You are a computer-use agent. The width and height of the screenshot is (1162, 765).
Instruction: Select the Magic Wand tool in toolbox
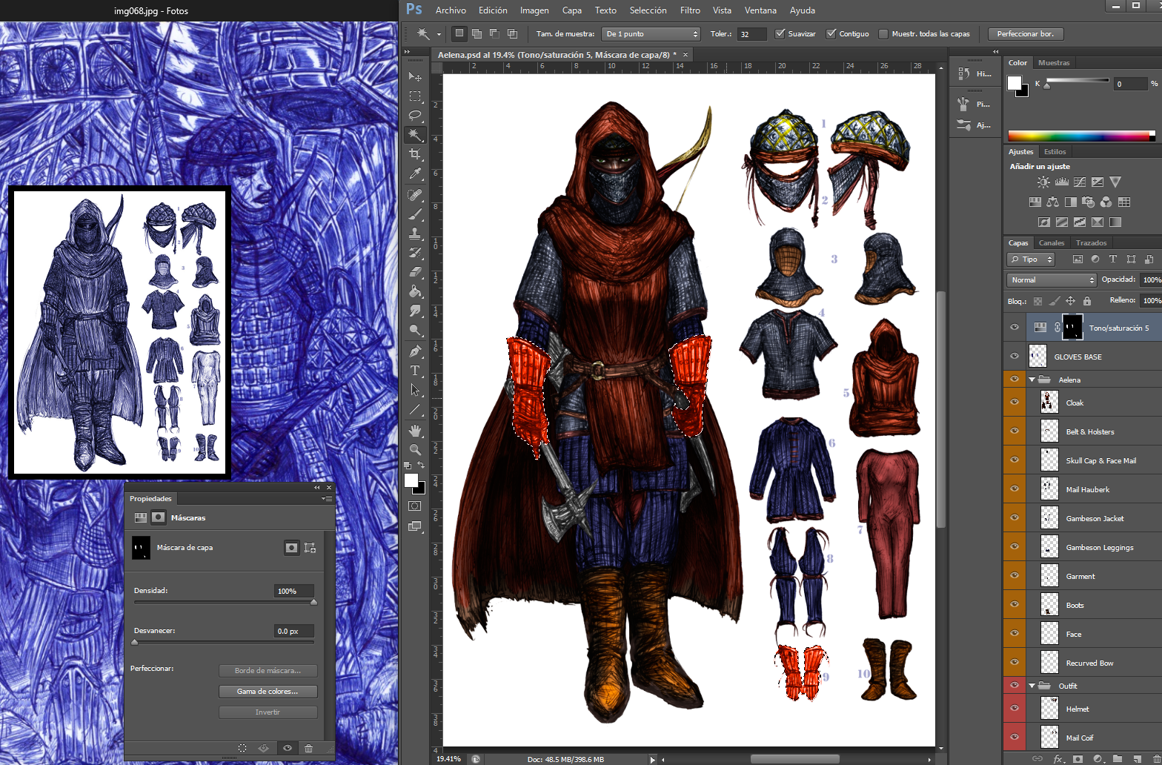415,135
